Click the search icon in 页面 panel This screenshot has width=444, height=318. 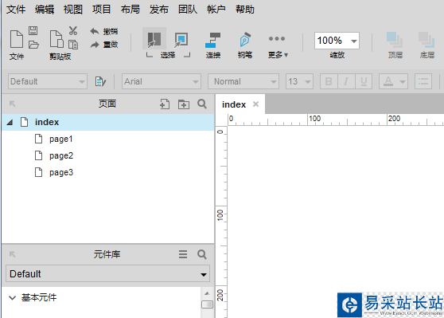coord(202,104)
